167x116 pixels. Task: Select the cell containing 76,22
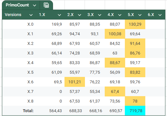[95, 82]
